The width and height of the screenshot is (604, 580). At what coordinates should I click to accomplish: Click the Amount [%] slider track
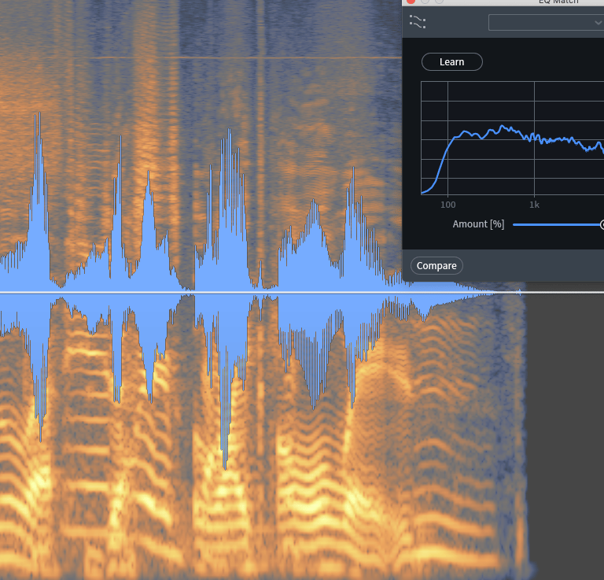[558, 224]
